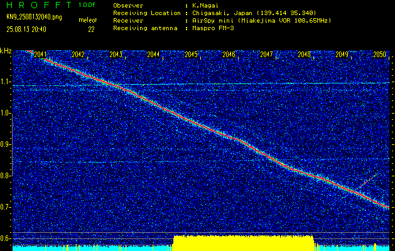This screenshot has width=395, height=251.
Task: Click the yellow signal level block
Action: pyautogui.click(x=244, y=243)
